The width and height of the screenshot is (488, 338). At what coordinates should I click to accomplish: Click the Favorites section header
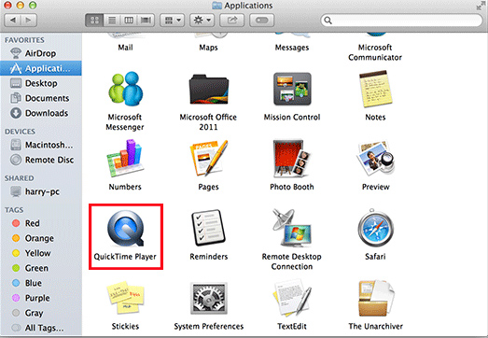[x=24, y=40]
